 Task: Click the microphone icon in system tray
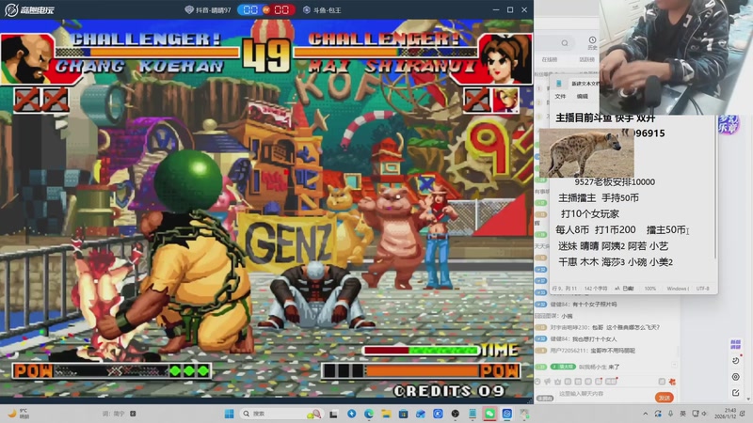coord(670,414)
